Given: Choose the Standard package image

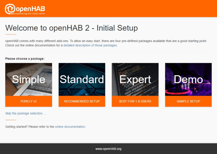Looking at the screenshot, I should click(82, 79).
